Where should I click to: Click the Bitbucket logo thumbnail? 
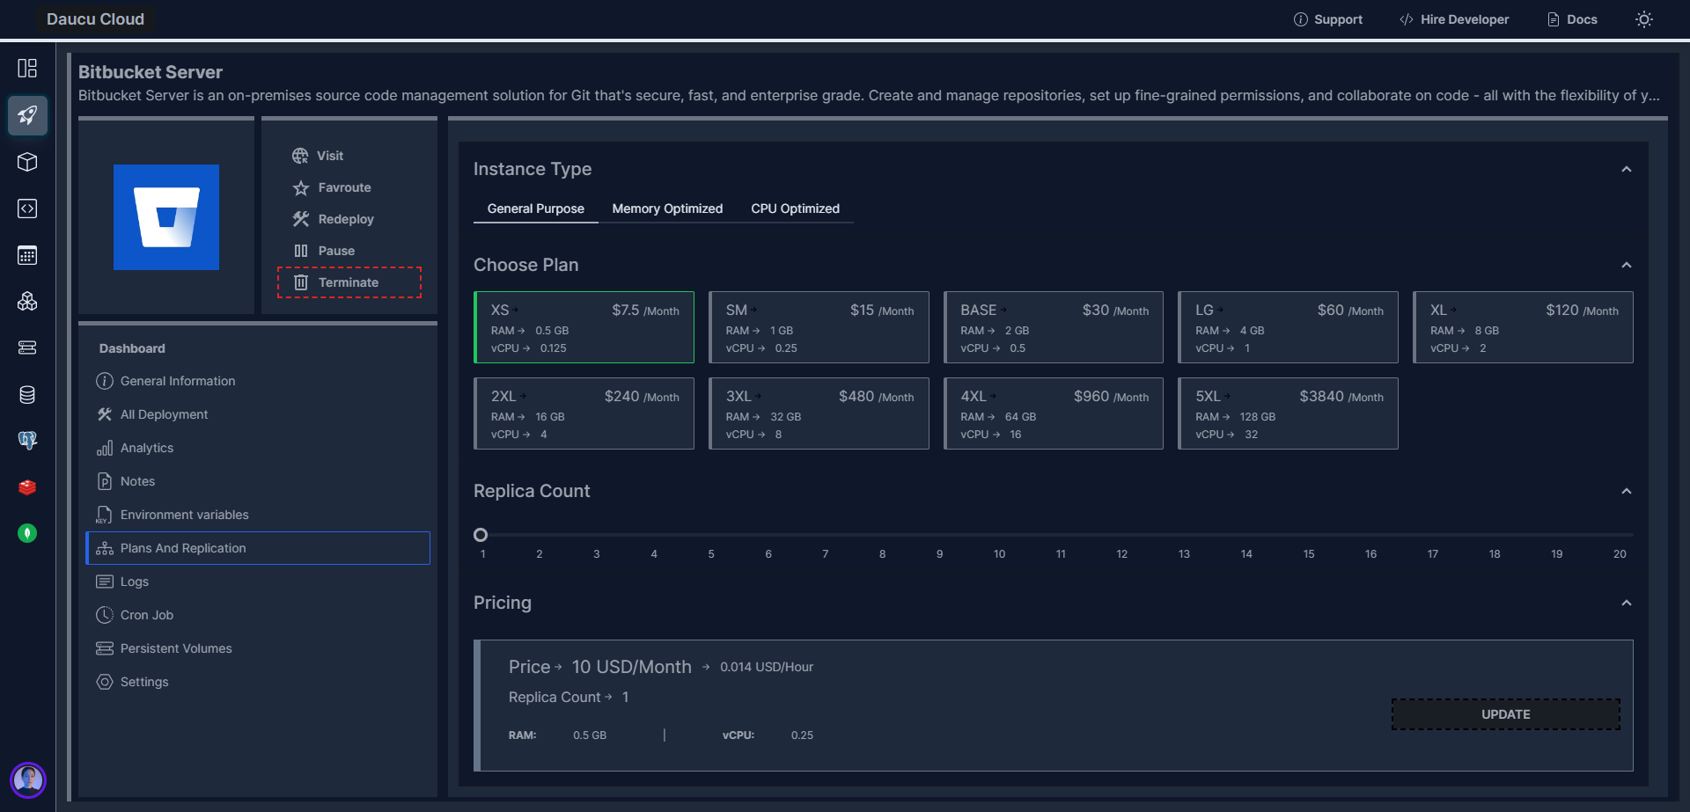click(x=166, y=217)
